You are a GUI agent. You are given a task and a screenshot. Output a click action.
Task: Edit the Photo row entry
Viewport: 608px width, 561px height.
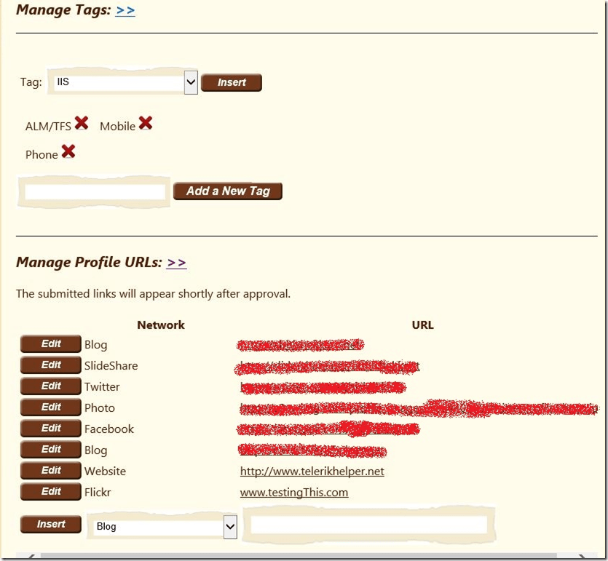[x=50, y=407]
